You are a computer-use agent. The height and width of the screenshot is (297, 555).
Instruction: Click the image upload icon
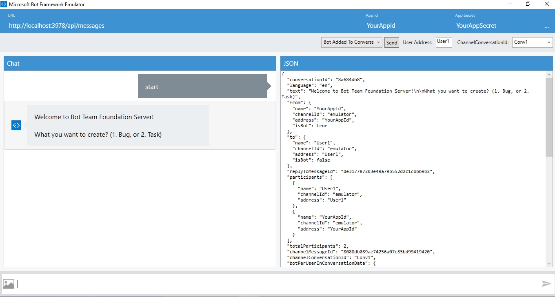click(9, 284)
